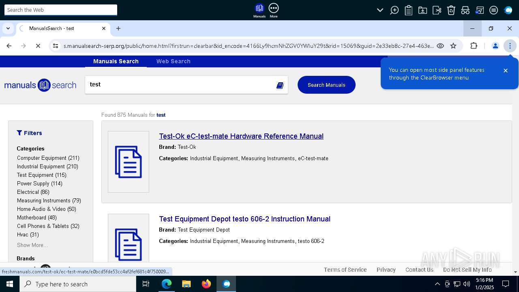The height and width of the screenshot is (292, 519).
Task: Click the trash cleanup icon
Action: [x=451, y=10]
